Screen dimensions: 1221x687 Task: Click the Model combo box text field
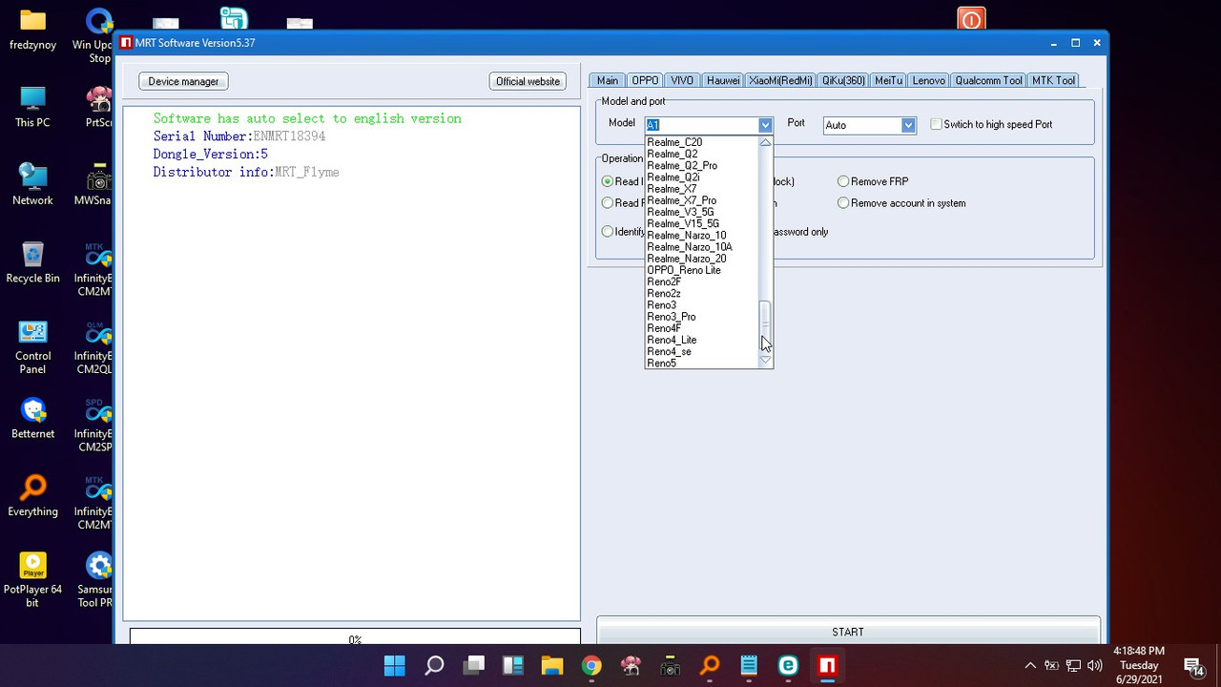pos(701,125)
